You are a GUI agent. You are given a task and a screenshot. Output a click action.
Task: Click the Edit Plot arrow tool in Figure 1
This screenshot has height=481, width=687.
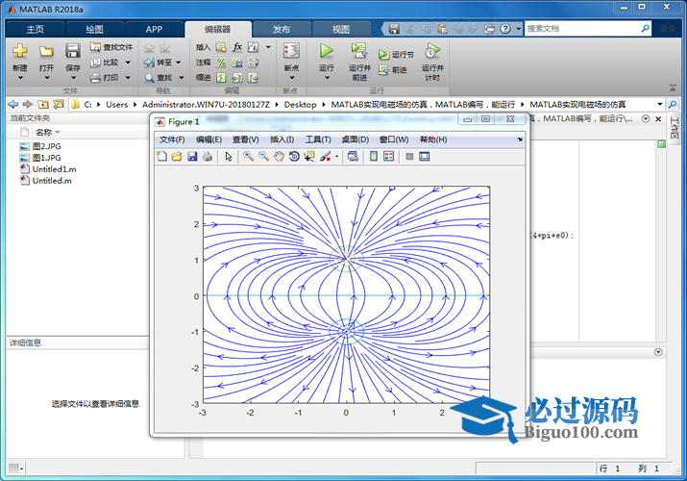click(x=229, y=157)
